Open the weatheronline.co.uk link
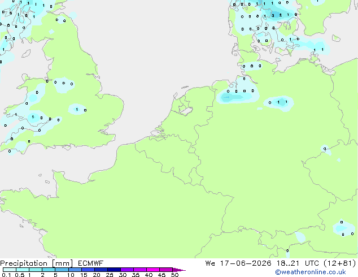This screenshot has width=358, height=277. click(311, 272)
